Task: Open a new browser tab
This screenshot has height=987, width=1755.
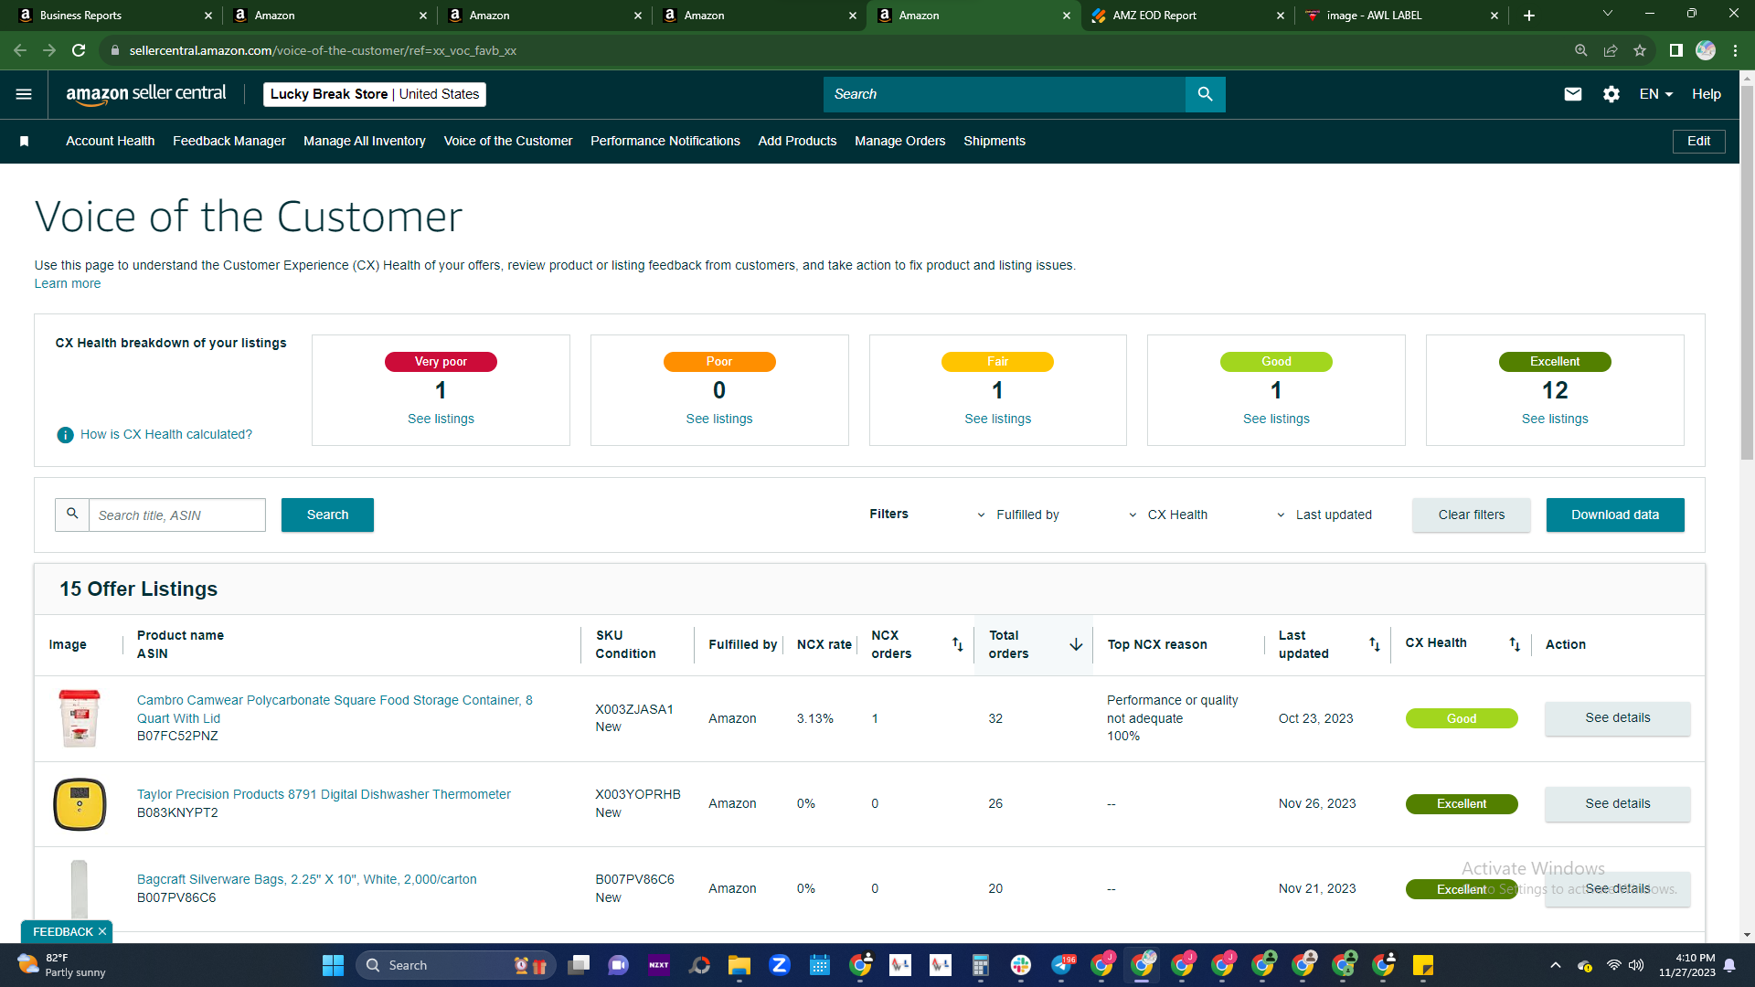Action: pos(1528,16)
